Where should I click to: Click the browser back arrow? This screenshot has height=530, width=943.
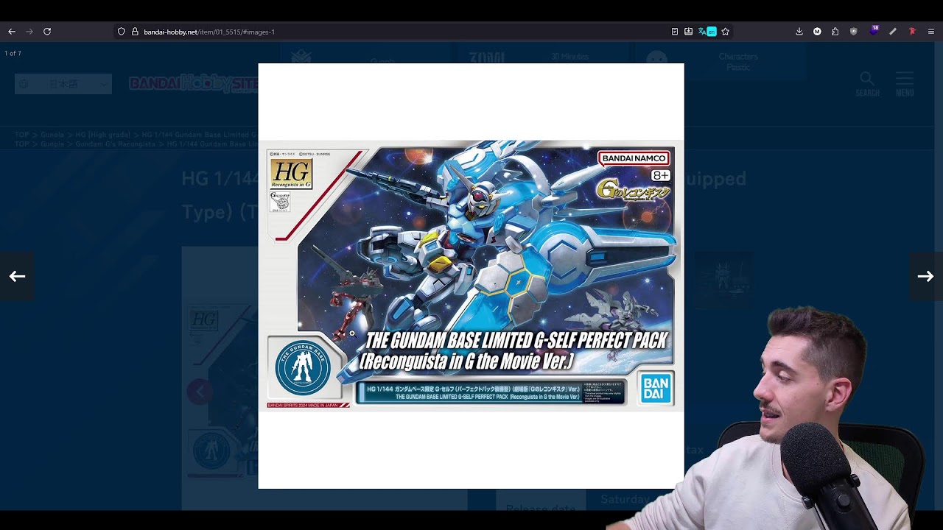pyautogui.click(x=12, y=32)
